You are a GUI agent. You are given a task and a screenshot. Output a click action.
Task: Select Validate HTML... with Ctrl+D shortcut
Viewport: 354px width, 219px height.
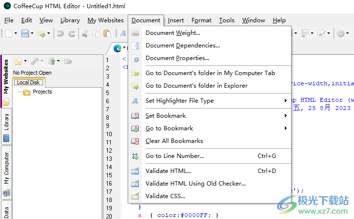(209, 171)
